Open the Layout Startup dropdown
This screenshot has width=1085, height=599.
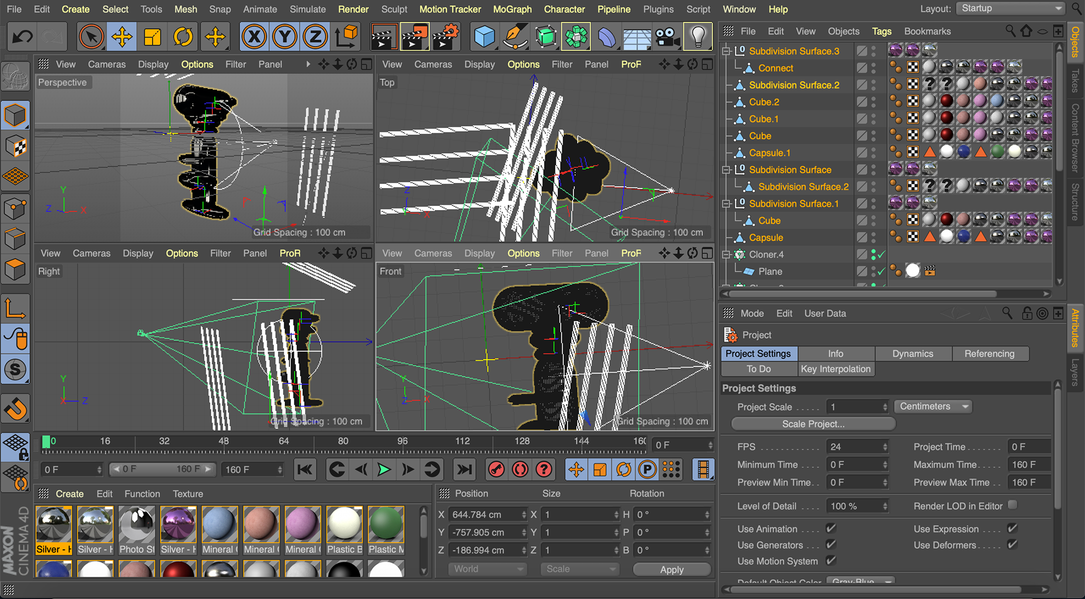[x=1009, y=8]
